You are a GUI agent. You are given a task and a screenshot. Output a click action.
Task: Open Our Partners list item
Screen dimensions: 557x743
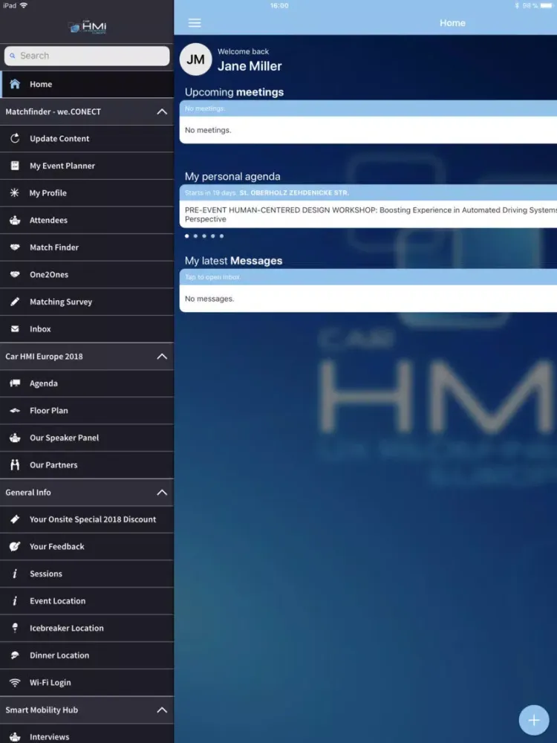pyautogui.click(x=87, y=464)
